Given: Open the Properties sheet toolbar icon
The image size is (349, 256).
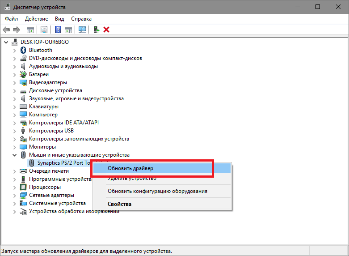Looking at the screenshot, I should (44, 30).
